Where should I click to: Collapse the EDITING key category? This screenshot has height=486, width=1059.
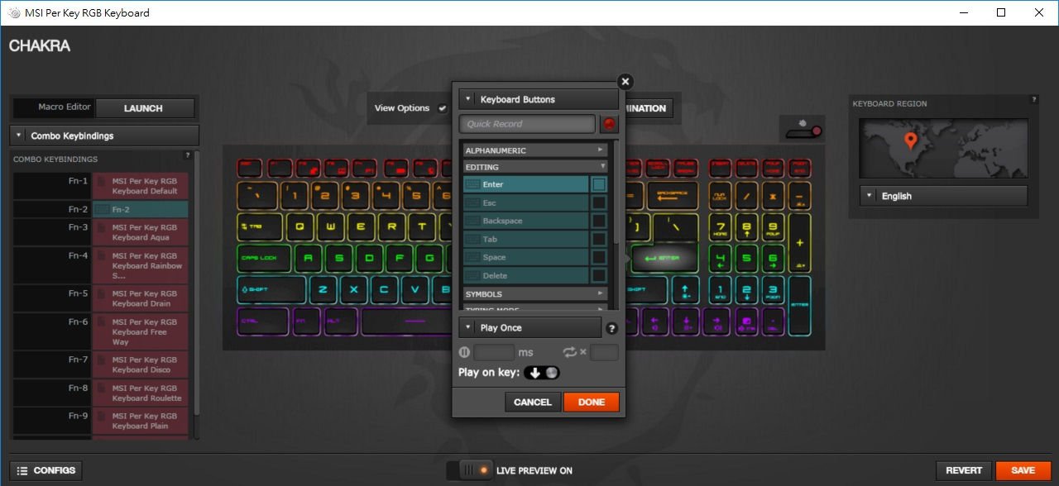[535, 167]
